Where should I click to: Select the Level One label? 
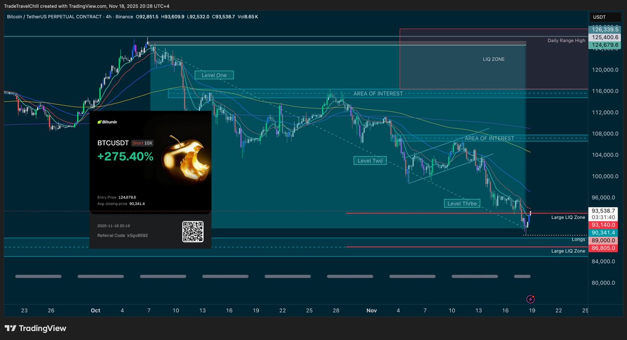pyautogui.click(x=214, y=75)
